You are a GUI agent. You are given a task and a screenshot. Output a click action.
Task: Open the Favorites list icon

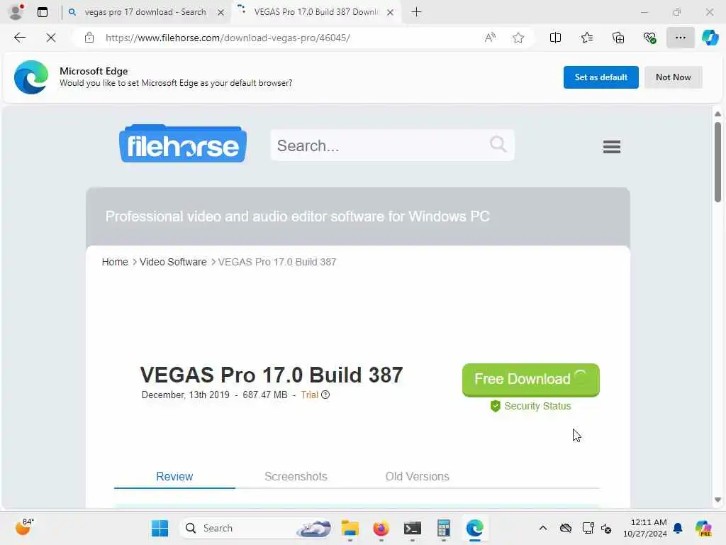586,38
